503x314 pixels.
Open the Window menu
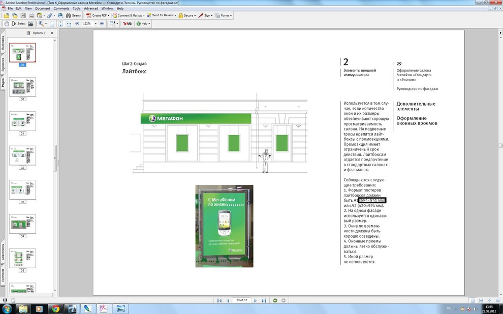point(107,8)
